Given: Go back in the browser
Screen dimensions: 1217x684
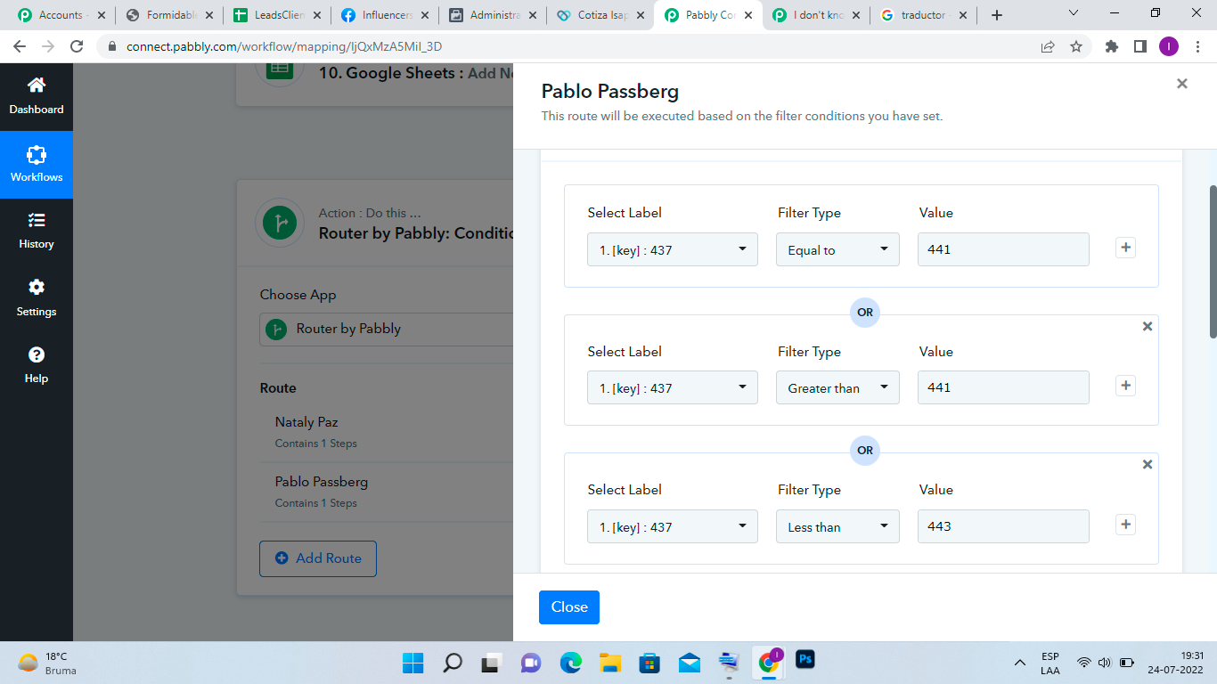Looking at the screenshot, I should [20, 46].
